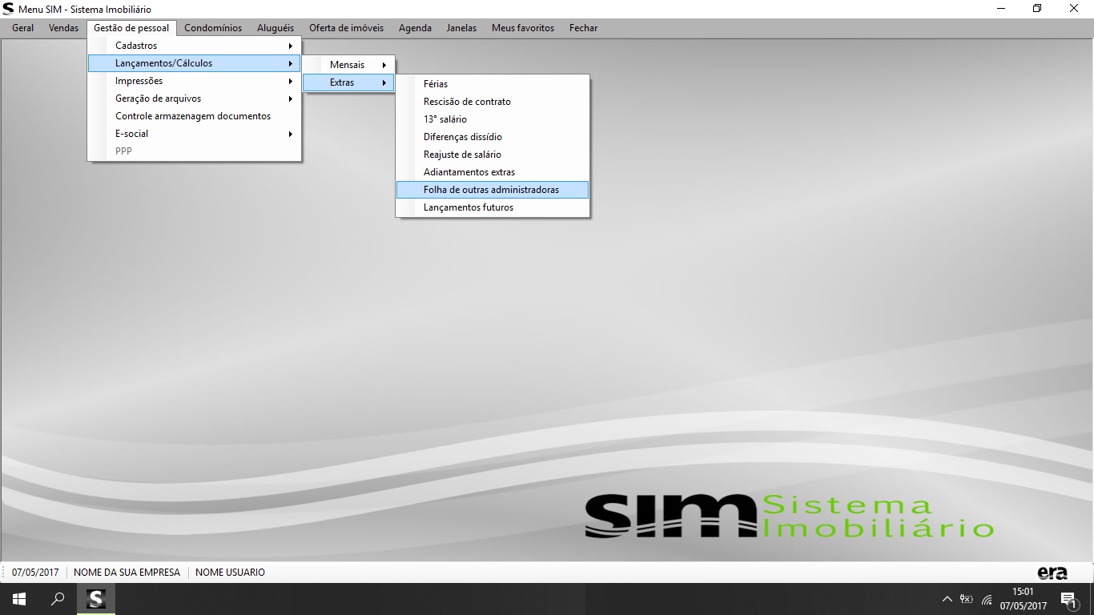Click NOME DA SUA EMPRESA status text
This screenshot has height=615, width=1094.
pyautogui.click(x=127, y=573)
